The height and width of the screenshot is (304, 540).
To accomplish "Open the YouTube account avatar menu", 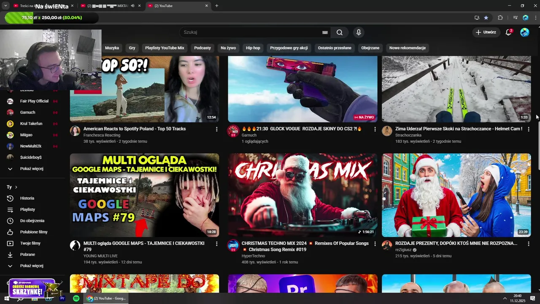I will (x=525, y=32).
